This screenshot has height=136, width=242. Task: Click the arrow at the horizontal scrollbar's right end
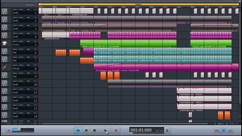click(215, 124)
